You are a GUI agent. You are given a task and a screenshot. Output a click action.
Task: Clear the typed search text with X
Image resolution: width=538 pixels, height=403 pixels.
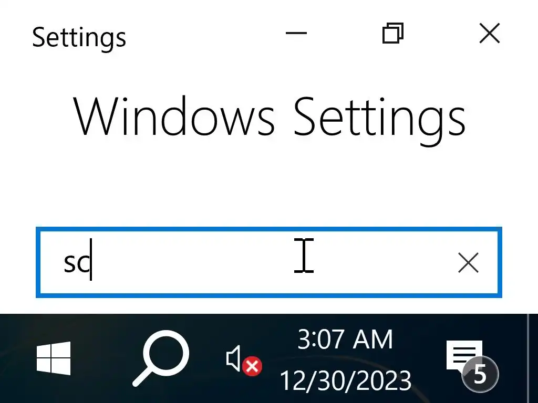(468, 263)
